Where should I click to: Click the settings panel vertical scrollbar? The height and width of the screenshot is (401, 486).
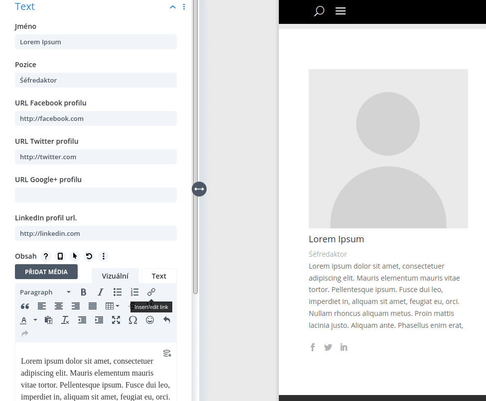point(195,147)
